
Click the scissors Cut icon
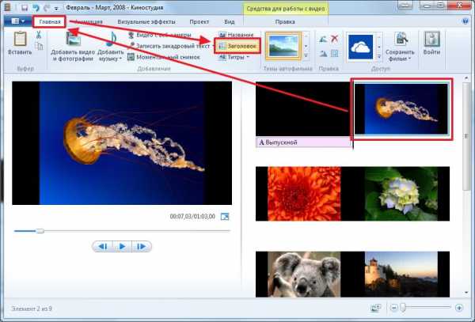[x=39, y=35]
